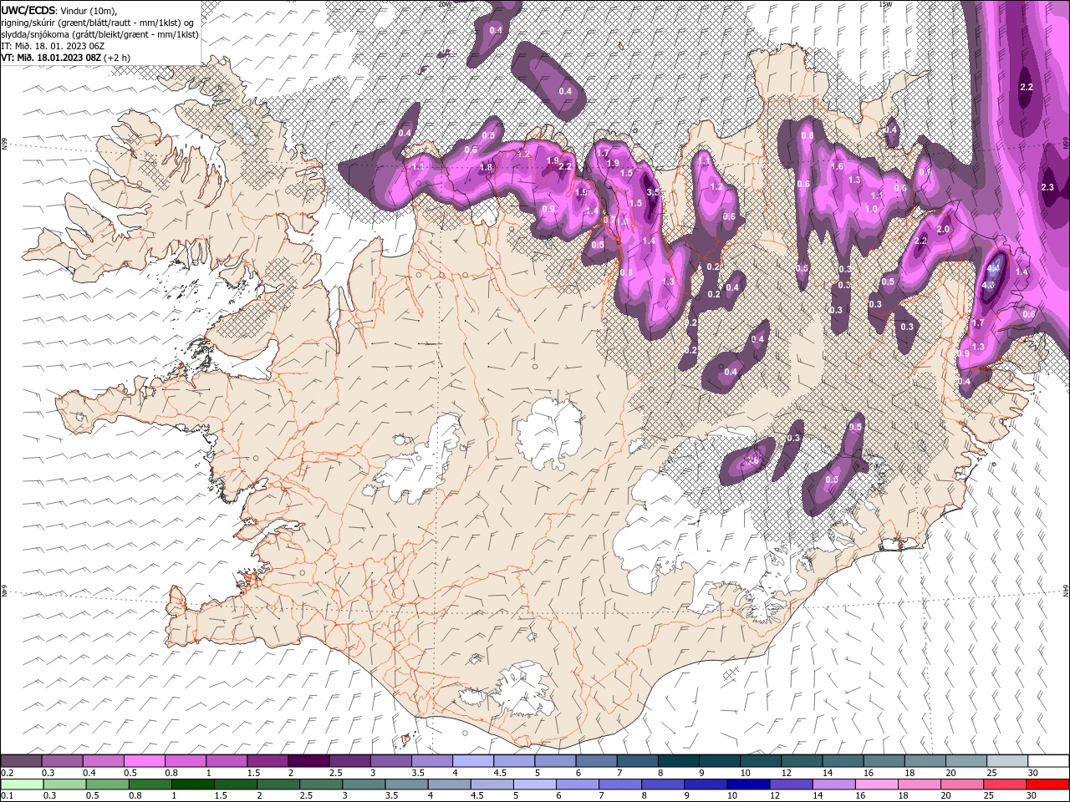Select the bottom legend row swatch labeled 25
This screenshot has width=1070, height=802.
(1006, 784)
